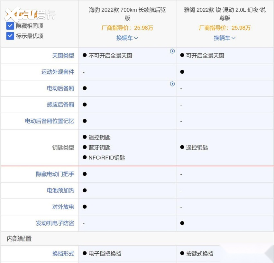Click the 发动机电子防盗 link

(55, 223)
